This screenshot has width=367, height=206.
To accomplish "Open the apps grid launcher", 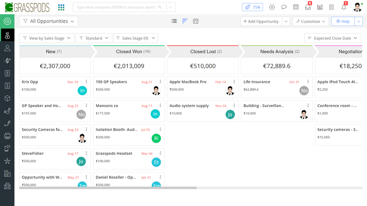I will pyautogui.click(x=61, y=7).
